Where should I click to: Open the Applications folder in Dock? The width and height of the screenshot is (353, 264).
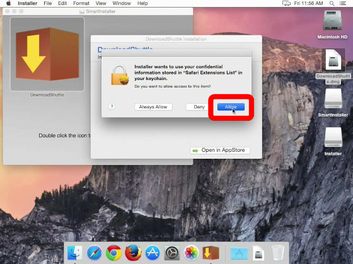[x=239, y=253]
